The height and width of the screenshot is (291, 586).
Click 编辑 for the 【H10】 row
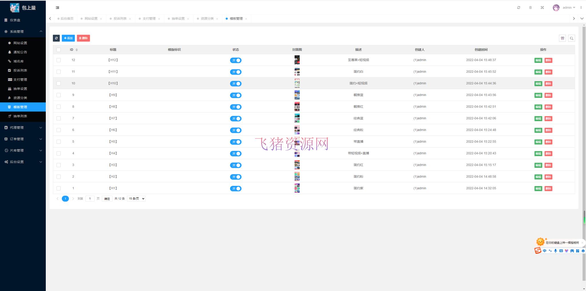(538, 84)
